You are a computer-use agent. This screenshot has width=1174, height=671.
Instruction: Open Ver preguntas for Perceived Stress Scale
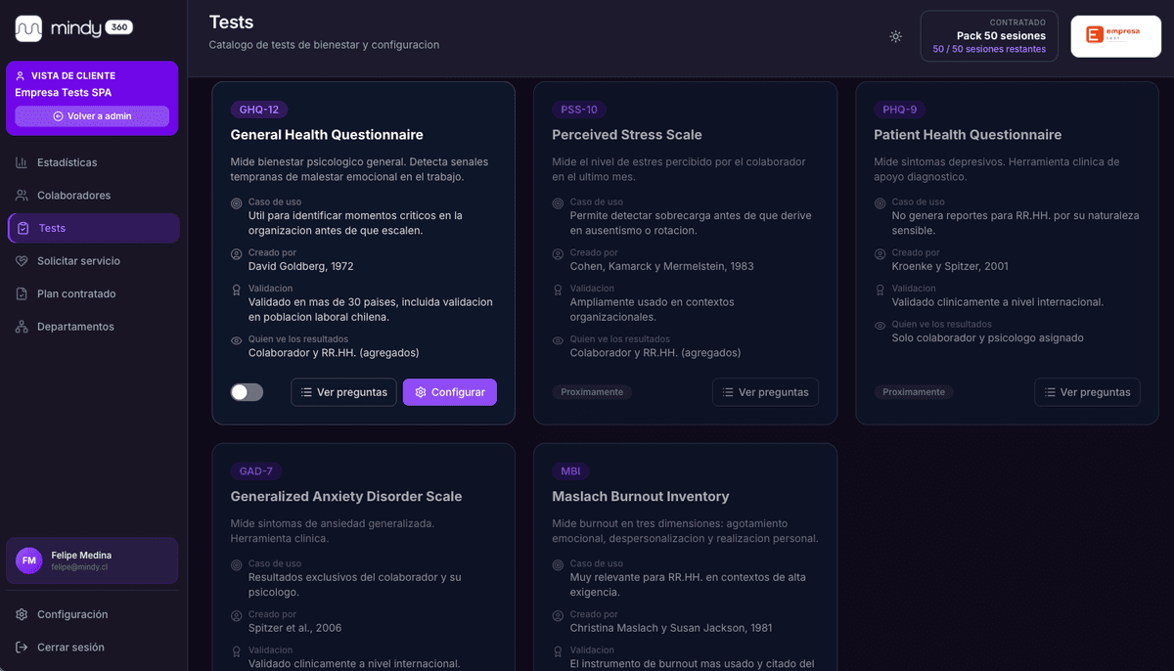[x=765, y=392]
